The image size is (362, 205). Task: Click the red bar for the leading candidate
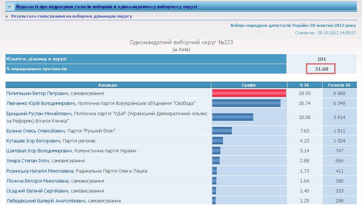(249, 93)
